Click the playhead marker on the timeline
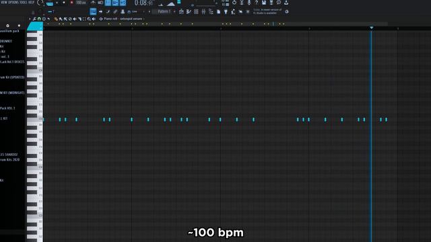 click(x=371, y=28)
